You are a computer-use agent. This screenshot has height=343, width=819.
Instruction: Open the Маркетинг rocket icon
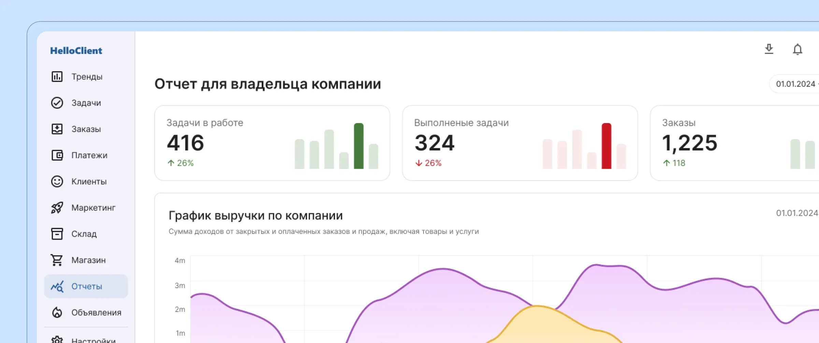[57, 208]
